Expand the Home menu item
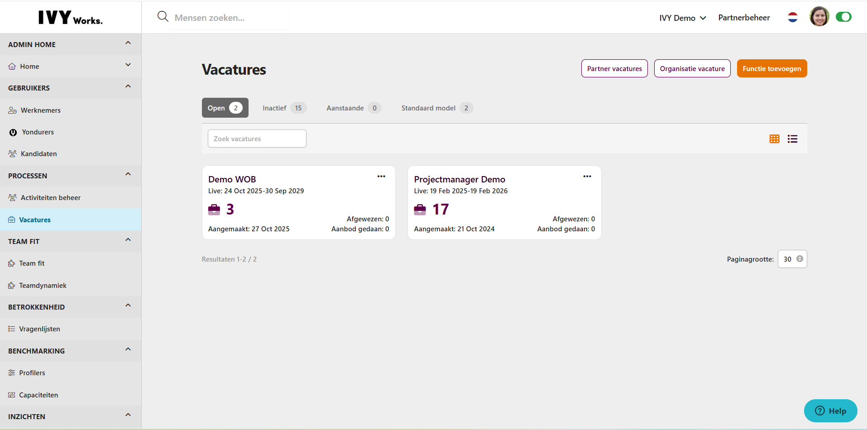 click(x=128, y=65)
